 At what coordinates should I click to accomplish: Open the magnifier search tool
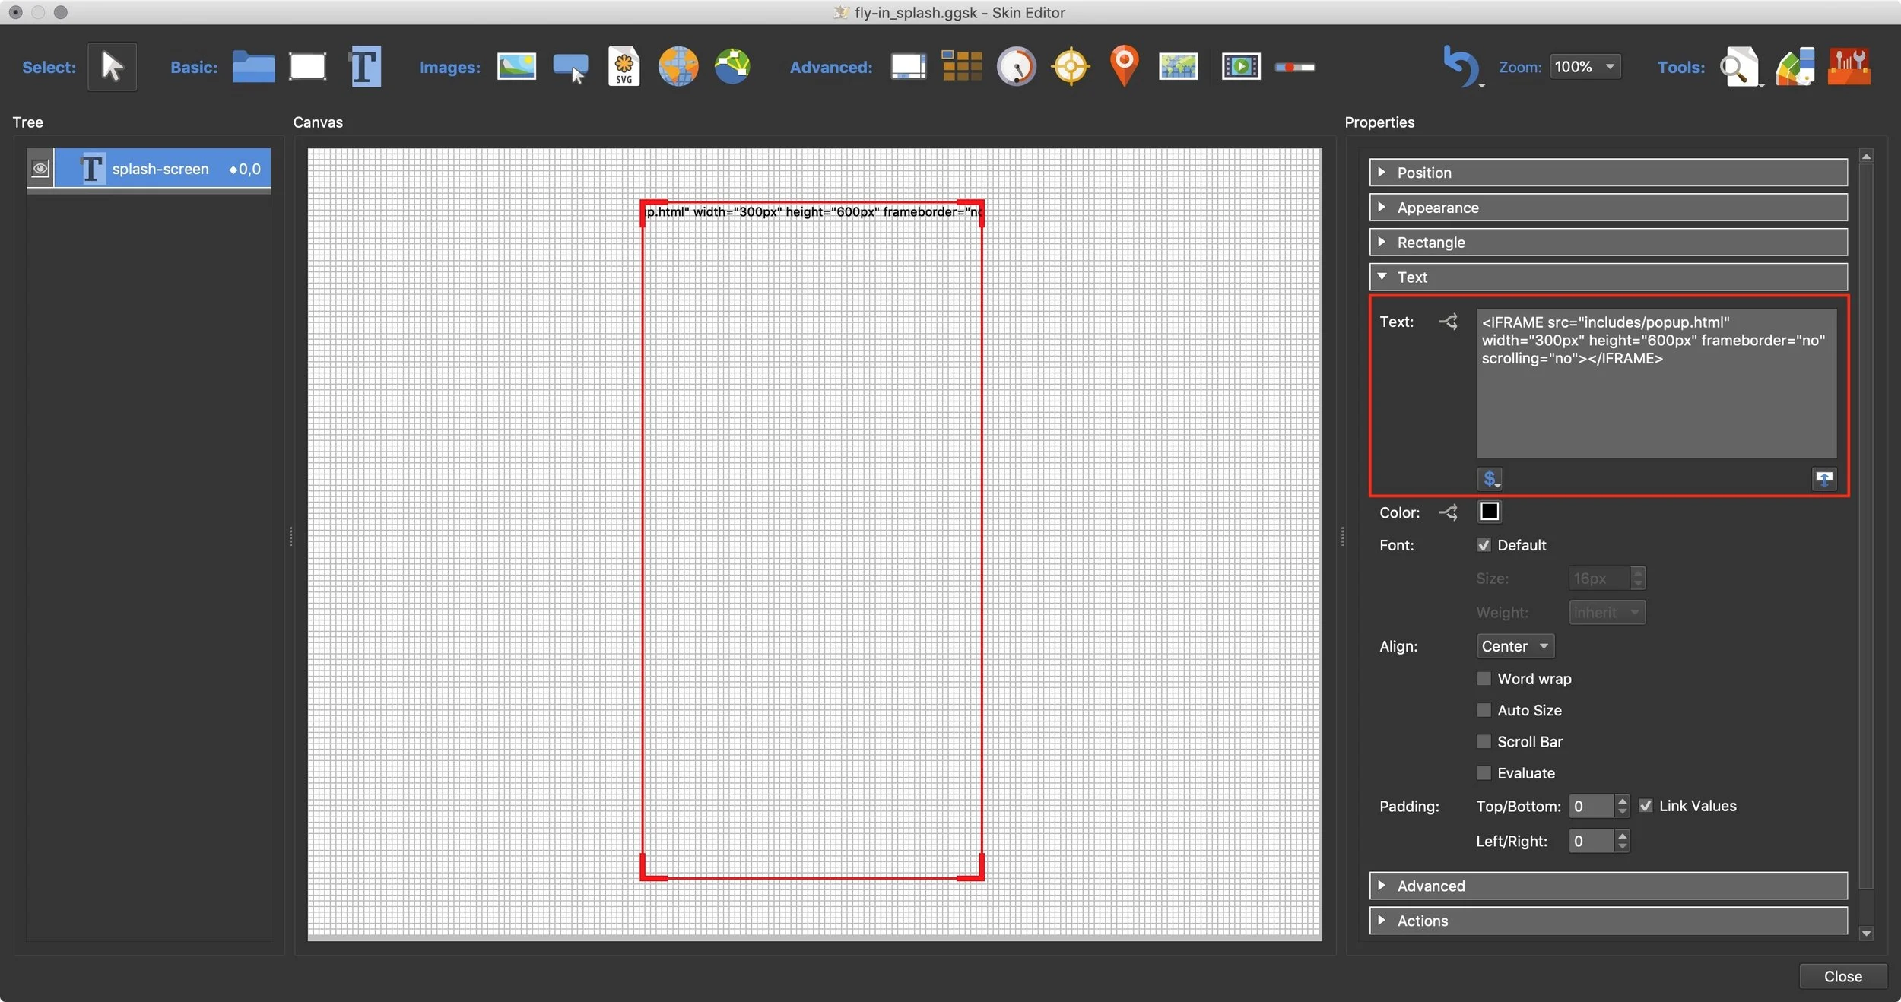[1740, 67]
